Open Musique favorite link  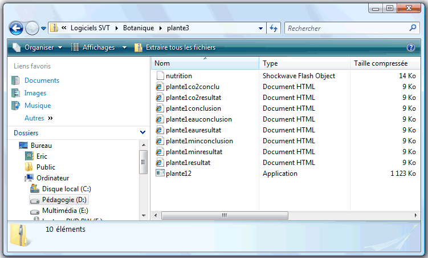point(38,106)
